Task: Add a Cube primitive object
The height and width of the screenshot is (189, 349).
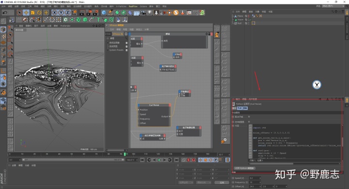Action: (104, 13)
